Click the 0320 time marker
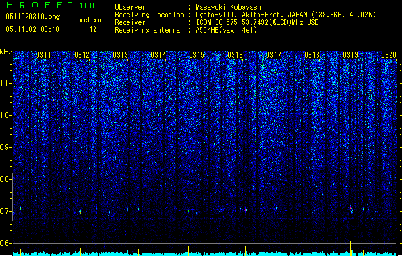The height and width of the screenshot is (256, 403). click(389, 55)
